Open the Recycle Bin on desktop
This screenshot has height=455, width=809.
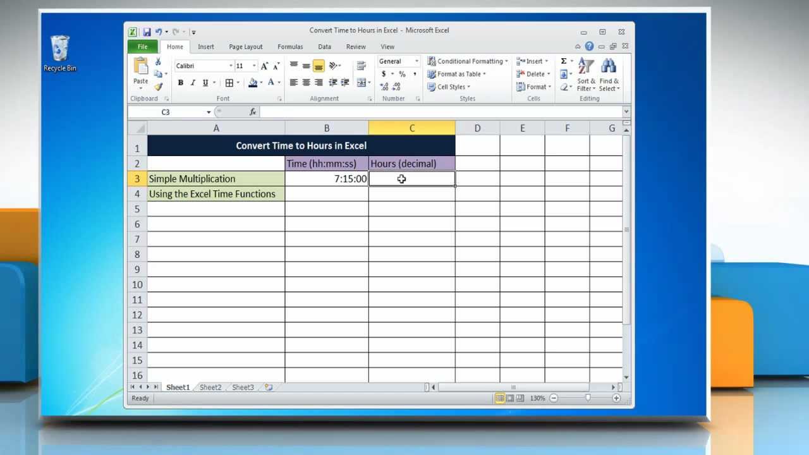click(60, 53)
